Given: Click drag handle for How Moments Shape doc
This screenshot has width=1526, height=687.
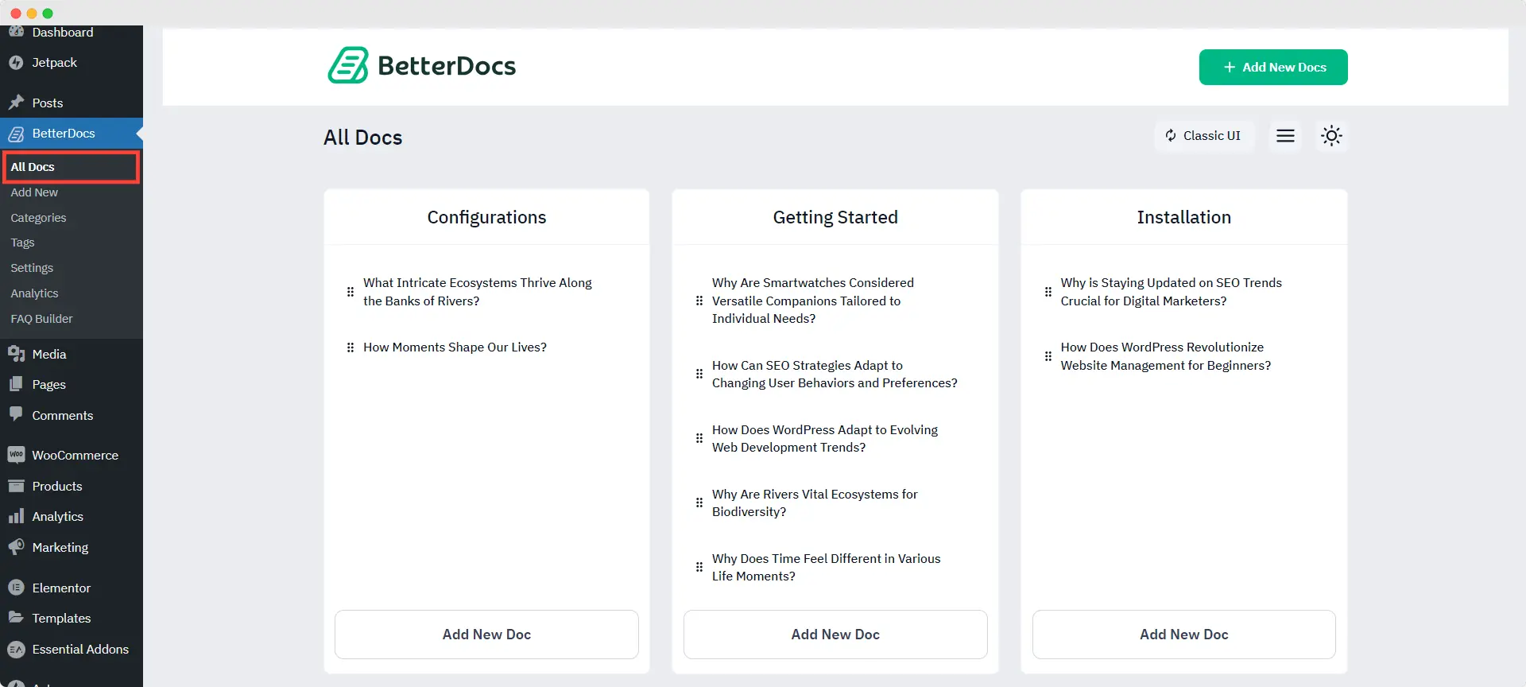Looking at the screenshot, I should pyautogui.click(x=351, y=347).
